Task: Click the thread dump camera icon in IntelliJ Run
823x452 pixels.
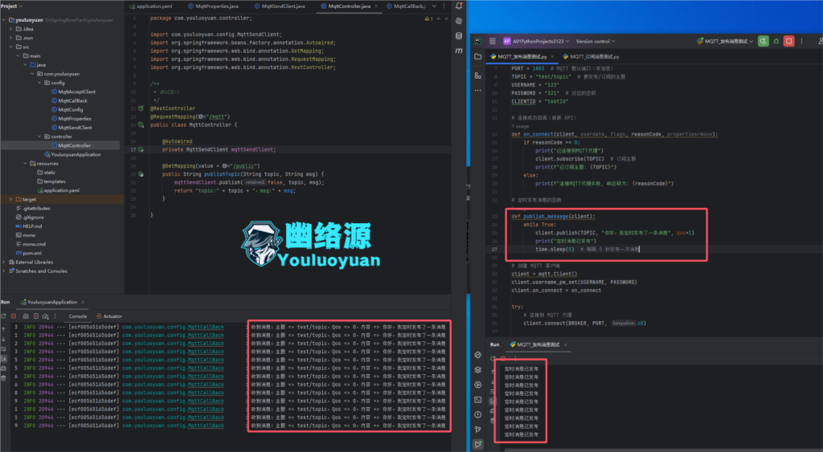Action: 26,316
